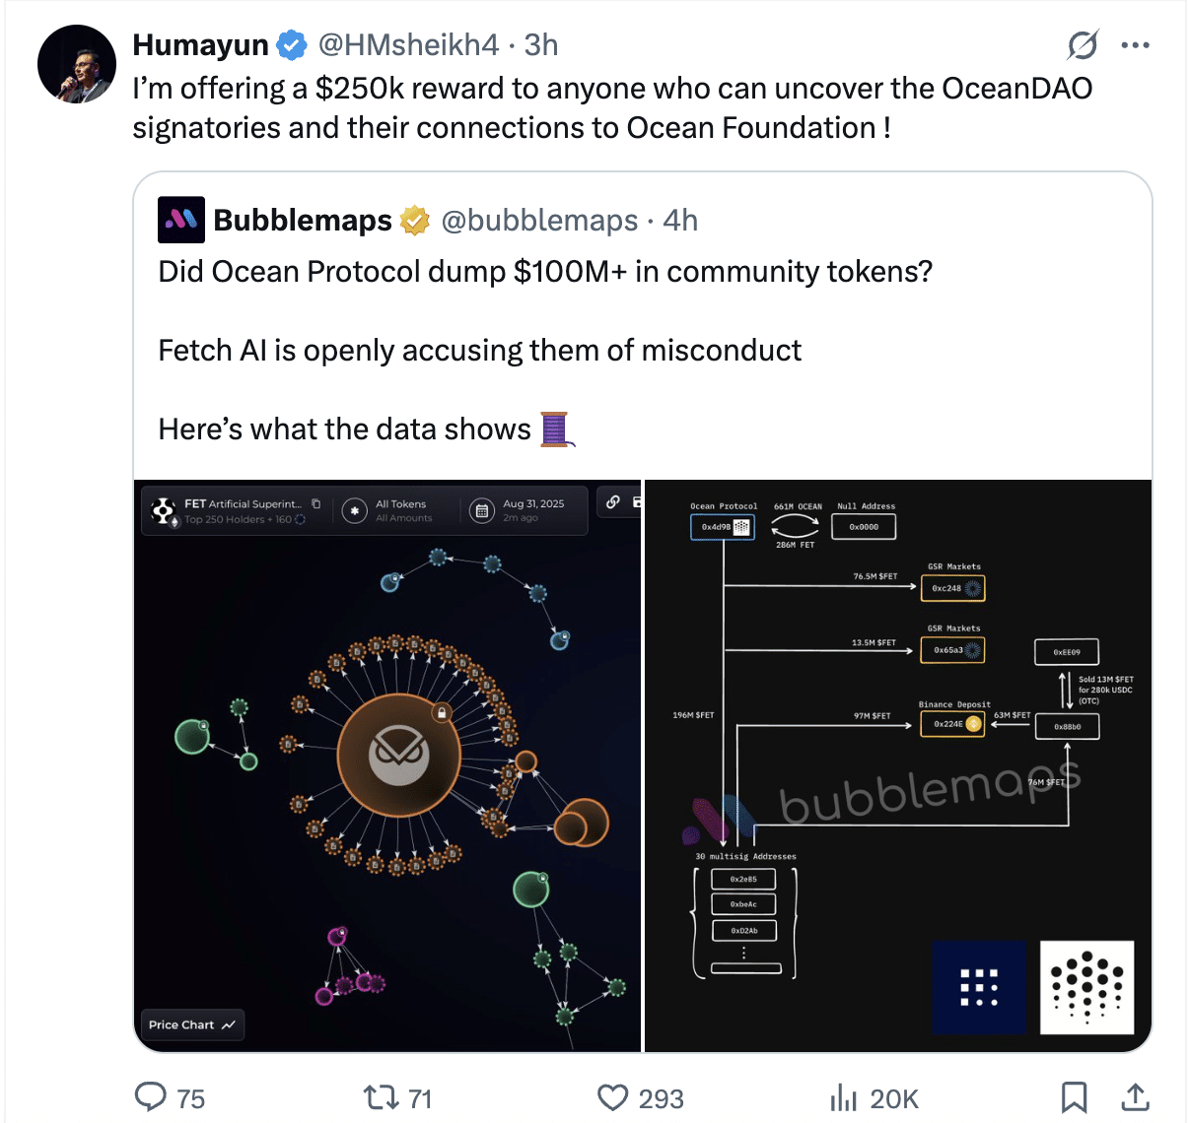This screenshot has height=1123, width=1189.
Task: Open the view analytics icon showing 20K
Action: point(844,1097)
